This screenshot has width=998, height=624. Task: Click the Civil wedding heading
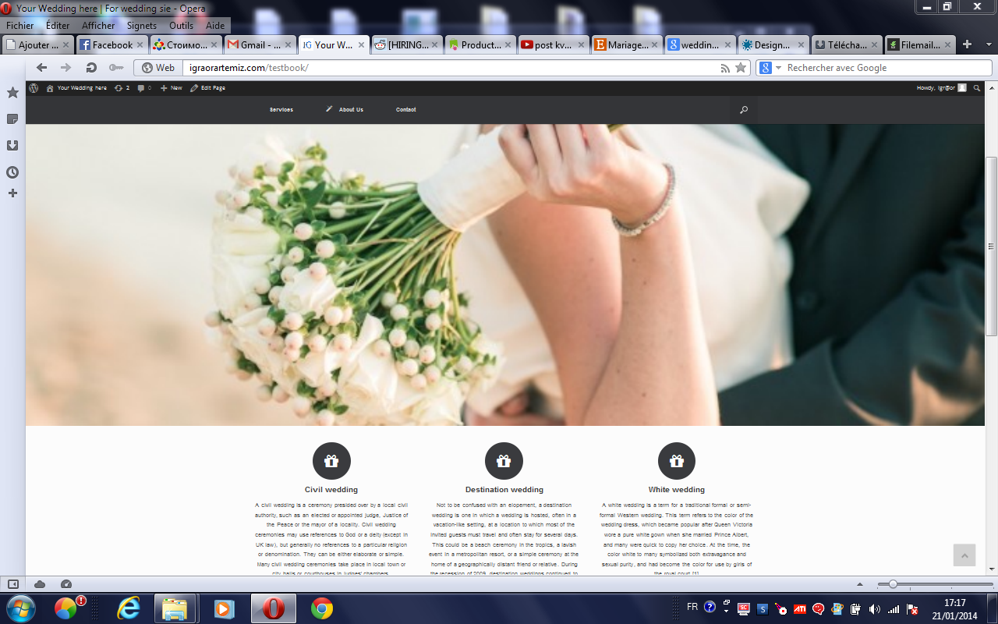331,490
